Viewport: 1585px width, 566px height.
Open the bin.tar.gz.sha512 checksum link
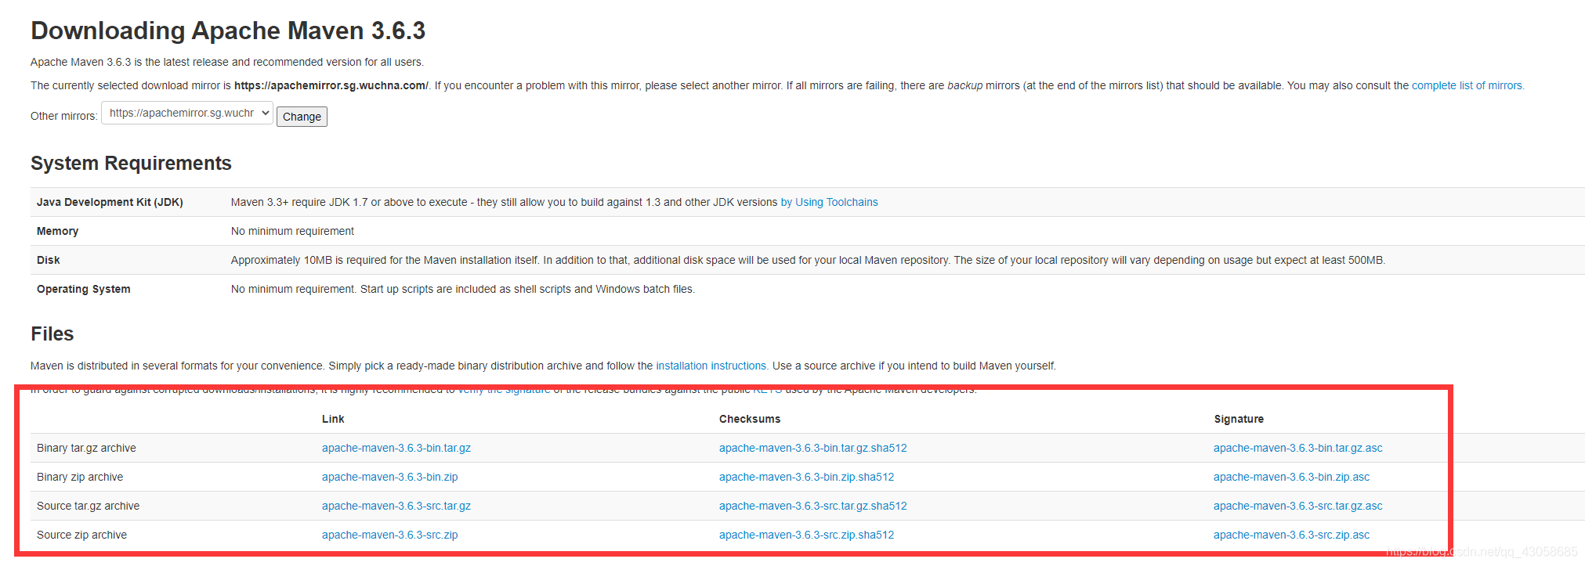[813, 448]
